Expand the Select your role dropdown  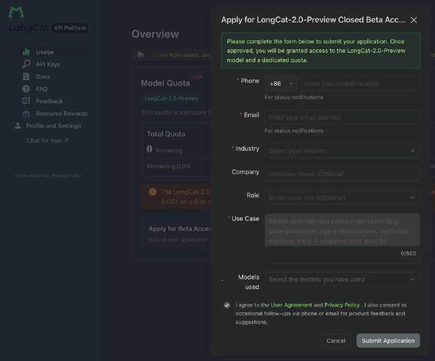pyautogui.click(x=343, y=198)
